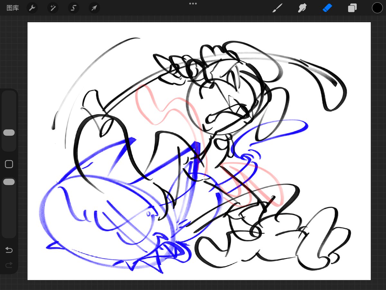386x290 pixels.
Task: Open the Adjustments magic wand menu
Action: coord(53,8)
